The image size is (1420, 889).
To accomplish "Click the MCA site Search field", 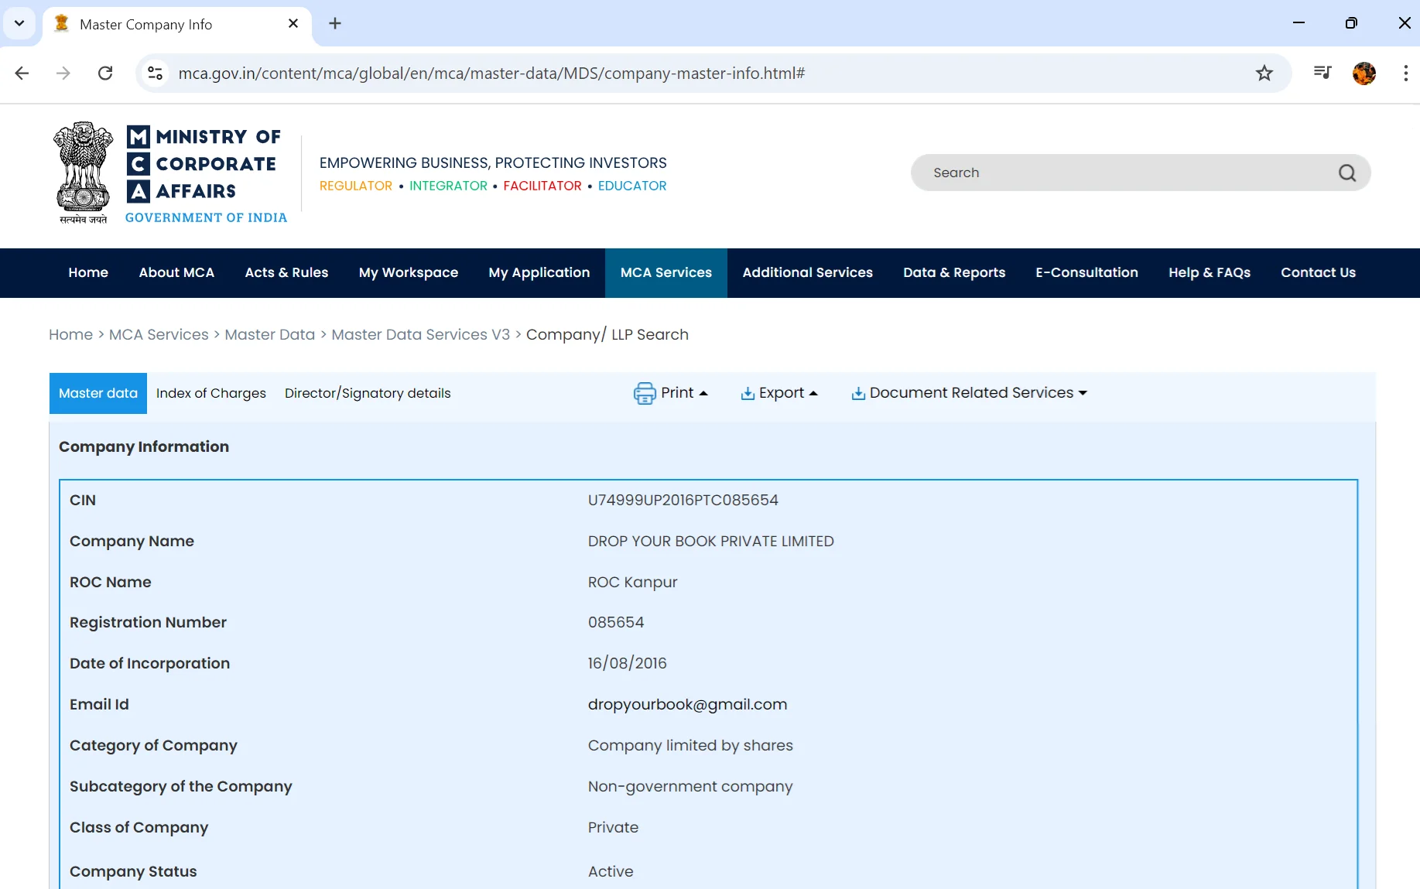I will [1141, 173].
